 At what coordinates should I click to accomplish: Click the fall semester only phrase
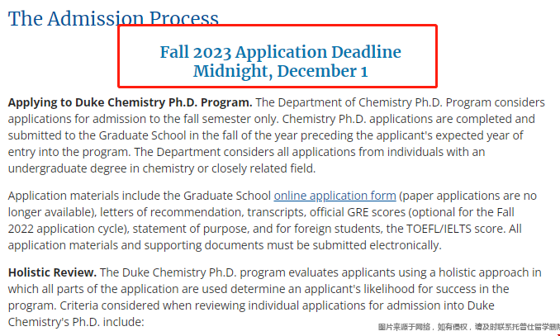[x=238, y=119]
